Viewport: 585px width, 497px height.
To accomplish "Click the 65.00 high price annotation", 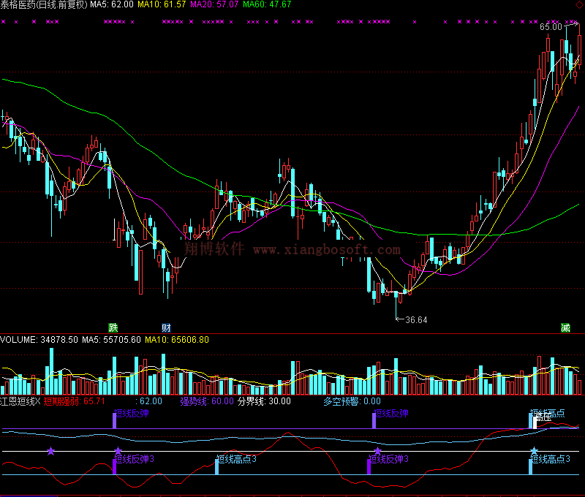I will pyautogui.click(x=551, y=27).
